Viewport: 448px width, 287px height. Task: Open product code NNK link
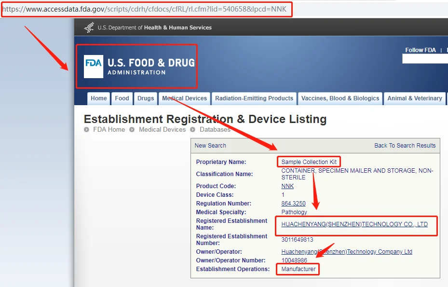(287, 186)
